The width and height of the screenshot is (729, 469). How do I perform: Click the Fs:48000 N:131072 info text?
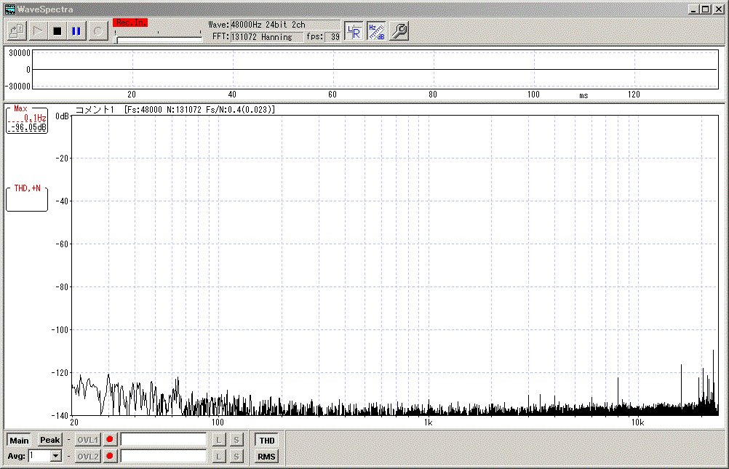(x=199, y=110)
